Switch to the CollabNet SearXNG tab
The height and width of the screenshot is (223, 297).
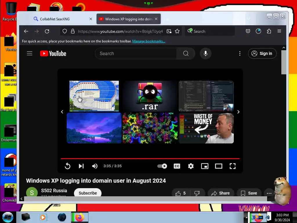coord(63,19)
